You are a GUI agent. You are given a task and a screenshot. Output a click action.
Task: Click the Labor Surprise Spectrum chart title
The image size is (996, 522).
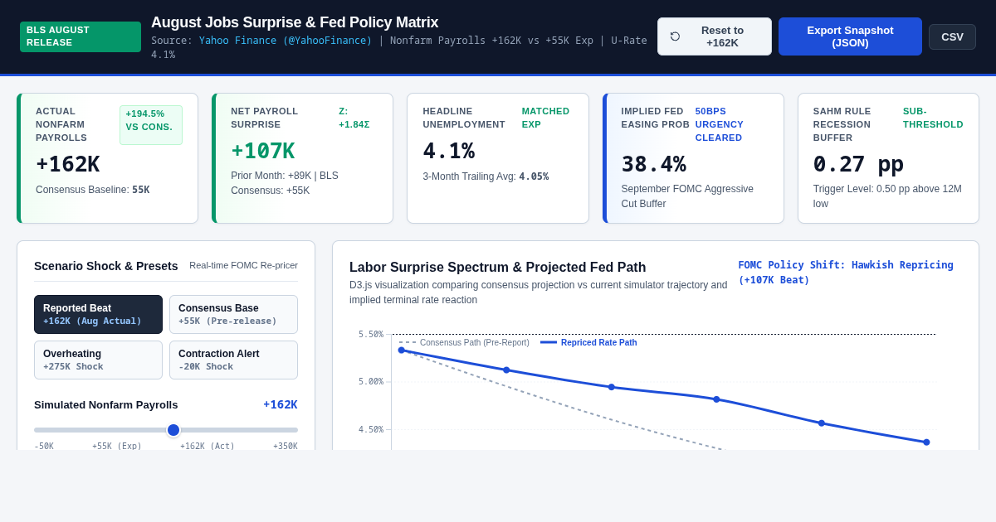498,268
